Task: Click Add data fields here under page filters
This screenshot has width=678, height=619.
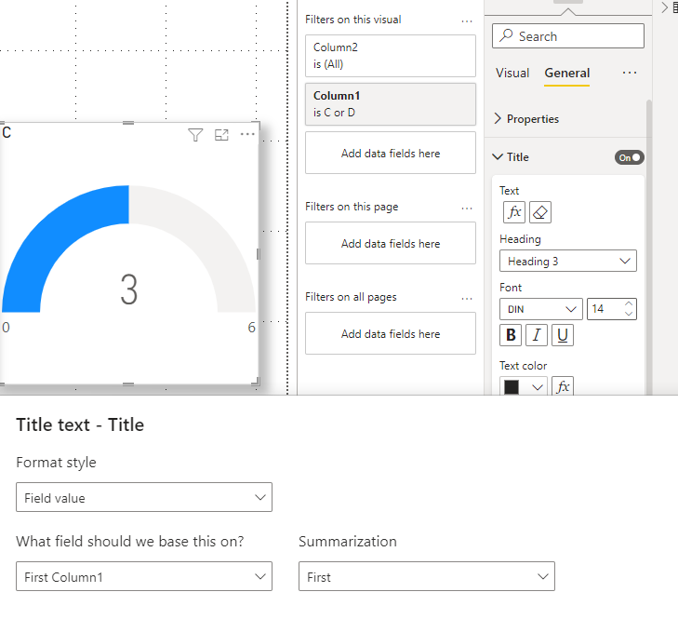Action: pos(391,243)
